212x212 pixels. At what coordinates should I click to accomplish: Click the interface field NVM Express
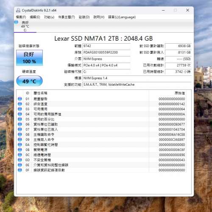pos(106,59)
